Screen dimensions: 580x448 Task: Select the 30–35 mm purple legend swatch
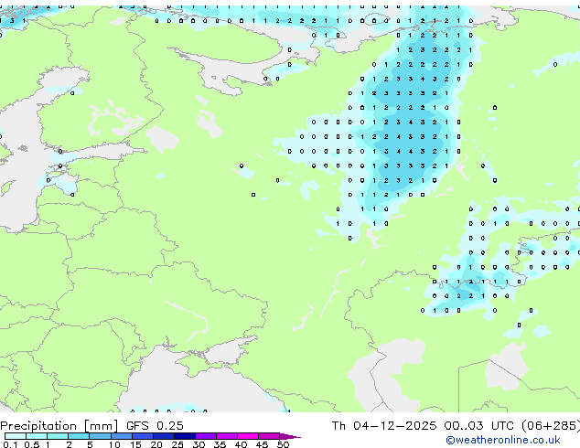coord(206,436)
